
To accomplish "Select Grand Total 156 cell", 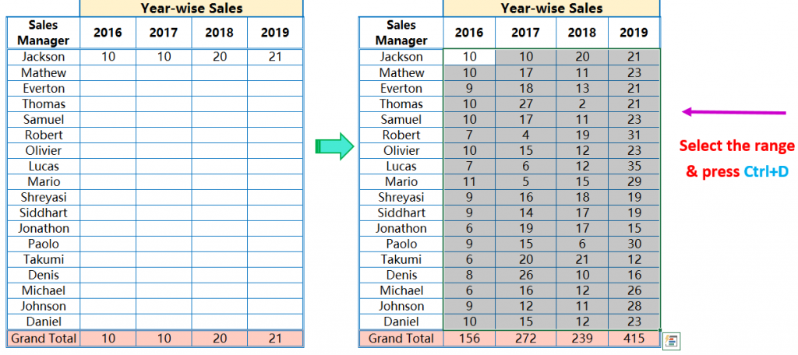I will [x=468, y=338].
